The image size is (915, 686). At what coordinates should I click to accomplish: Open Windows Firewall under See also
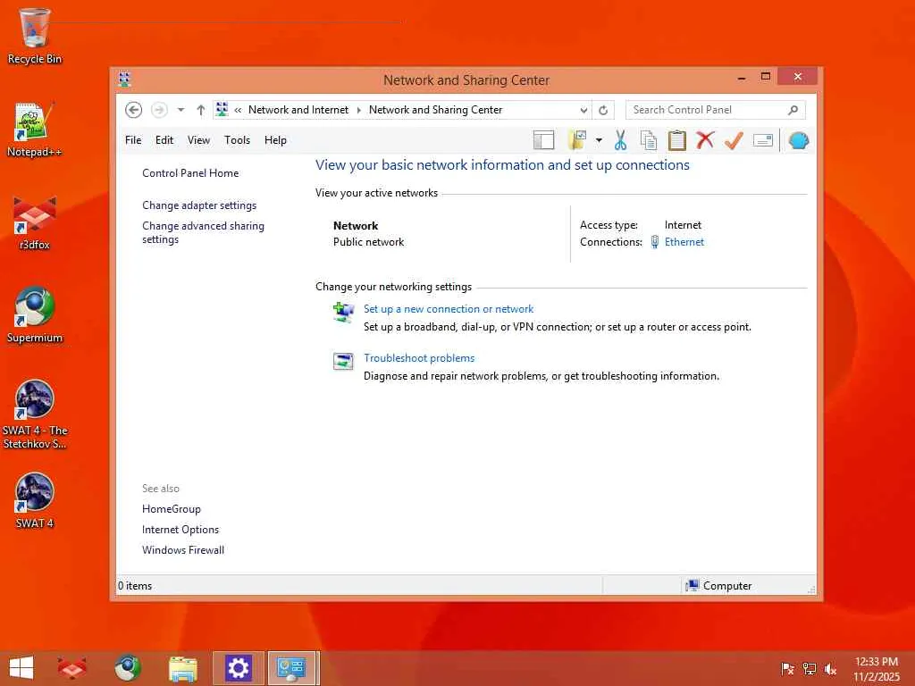[x=182, y=550]
